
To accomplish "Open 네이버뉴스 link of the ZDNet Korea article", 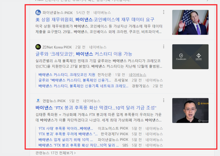I will coord(98,47).
